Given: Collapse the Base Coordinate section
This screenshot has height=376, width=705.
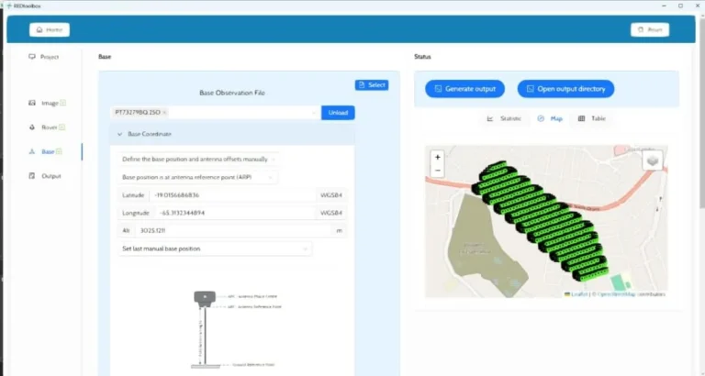Looking at the screenshot, I should [x=119, y=134].
